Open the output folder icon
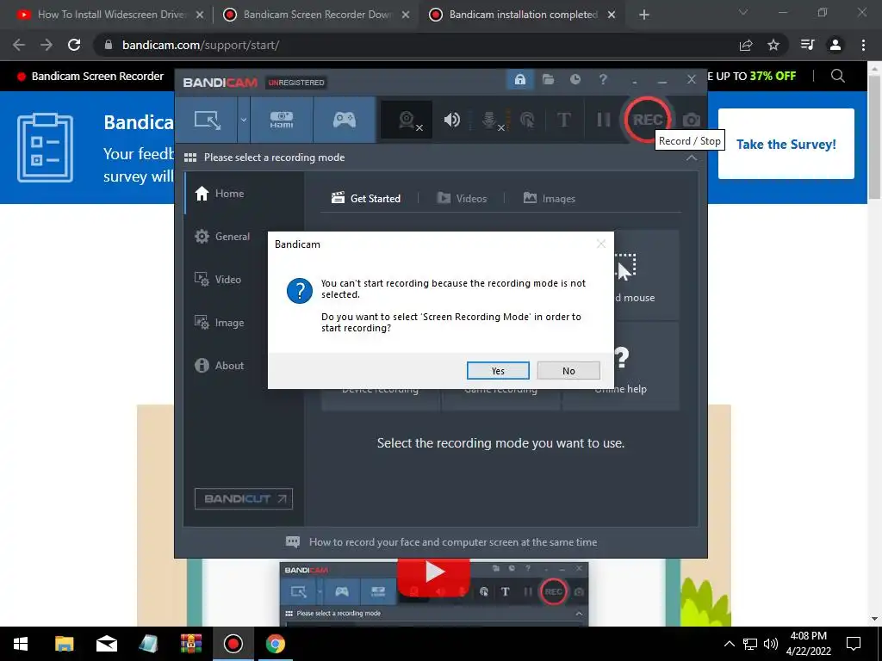Viewport: 882px width, 661px height. (548, 80)
